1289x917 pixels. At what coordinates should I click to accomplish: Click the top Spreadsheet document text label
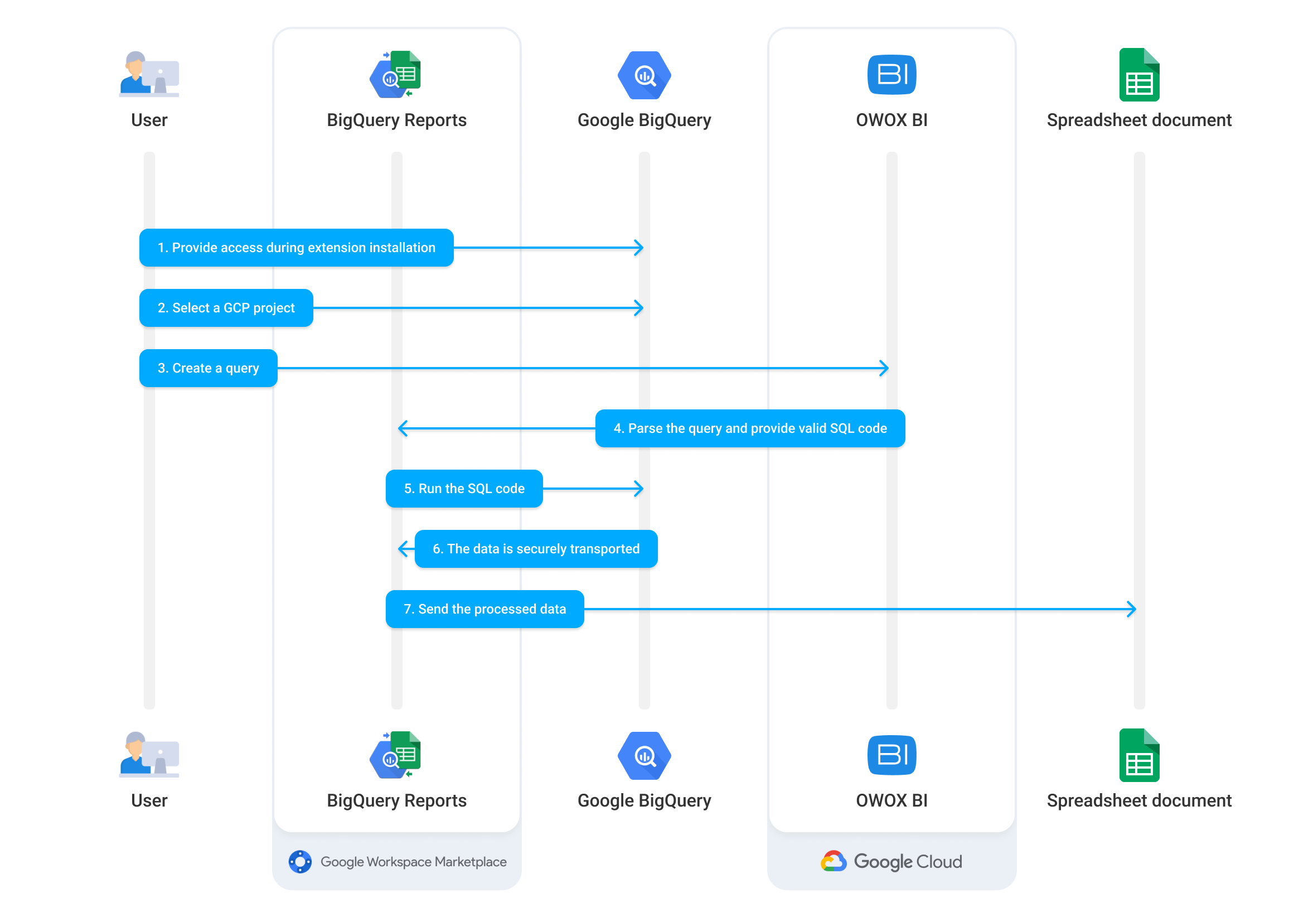click(x=1138, y=120)
